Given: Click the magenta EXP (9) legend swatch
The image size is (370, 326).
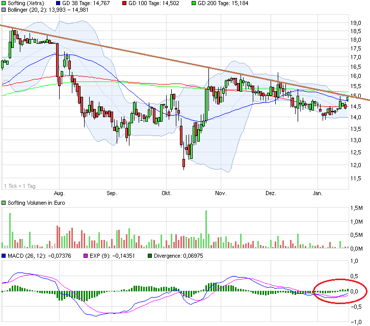Looking at the screenshot, I should pyautogui.click(x=86, y=256).
